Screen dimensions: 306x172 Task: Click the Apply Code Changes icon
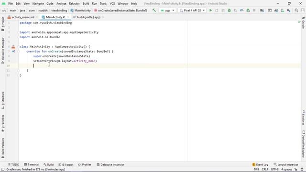223,11
